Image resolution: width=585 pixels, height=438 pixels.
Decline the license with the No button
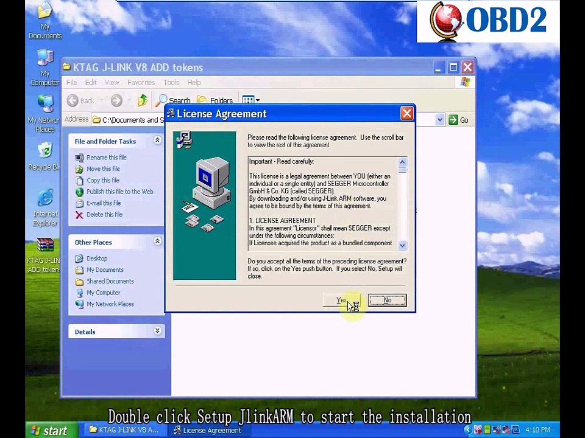[x=388, y=300]
